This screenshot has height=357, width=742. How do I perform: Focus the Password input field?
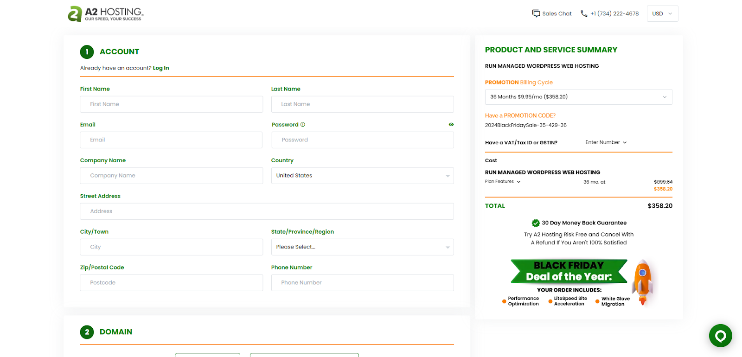pos(363,140)
